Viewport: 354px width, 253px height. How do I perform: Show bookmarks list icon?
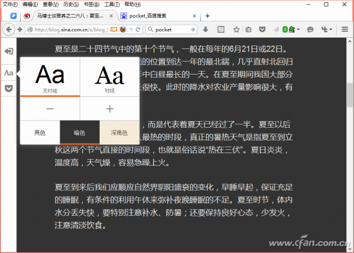[248, 30]
